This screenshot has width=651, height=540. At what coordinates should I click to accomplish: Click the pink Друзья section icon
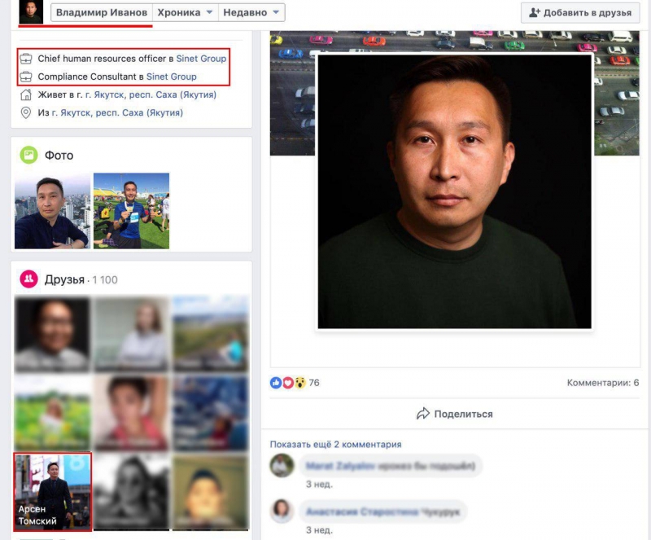click(28, 279)
